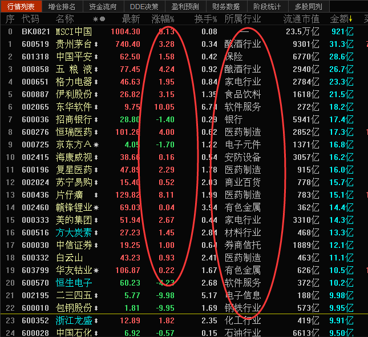
Task: Sort by the 名称 column header
Action: [x=65, y=19]
